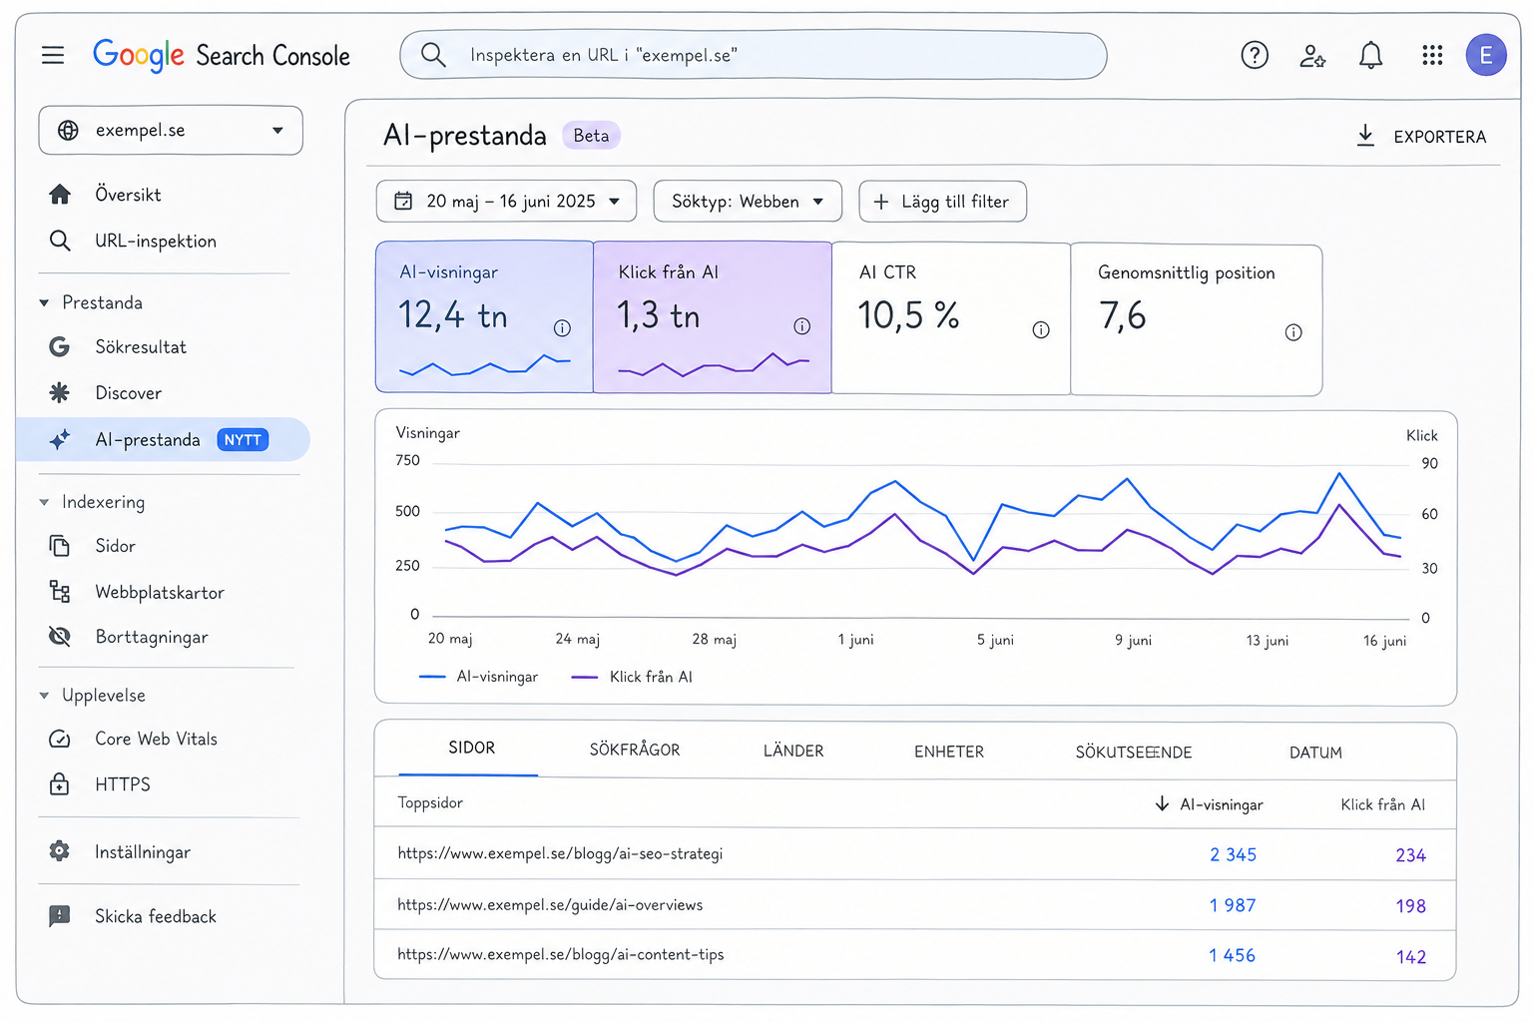Sort by the AI-visningar column arrow
The image size is (1533, 1022).
pyautogui.click(x=1162, y=803)
